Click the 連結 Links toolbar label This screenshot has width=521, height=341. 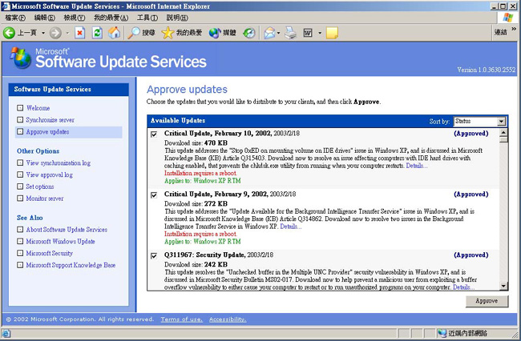click(x=500, y=32)
